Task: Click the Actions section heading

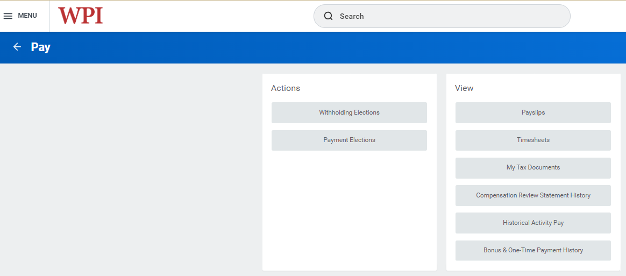Action: click(286, 88)
